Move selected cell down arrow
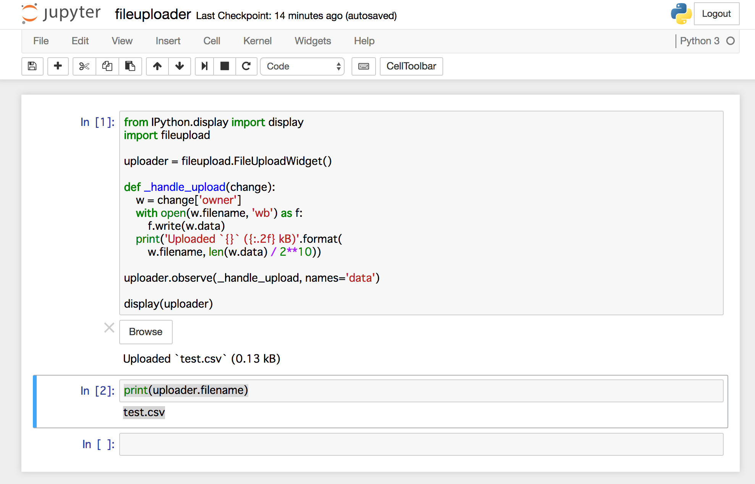Screen dimensions: 755x484 pyautogui.click(x=180, y=66)
